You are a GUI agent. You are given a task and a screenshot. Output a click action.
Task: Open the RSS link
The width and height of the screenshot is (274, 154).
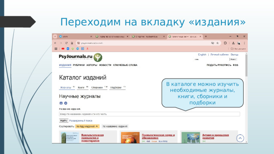tap(235, 65)
